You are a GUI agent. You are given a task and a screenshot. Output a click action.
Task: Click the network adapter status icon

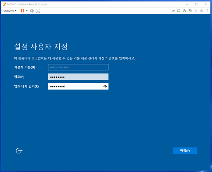[x=190, y=11]
